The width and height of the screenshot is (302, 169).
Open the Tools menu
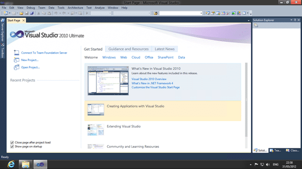pos(61,8)
